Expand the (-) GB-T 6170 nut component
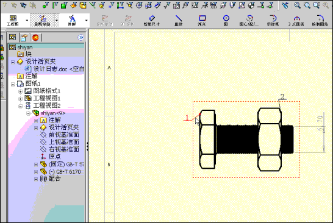 point(36,172)
